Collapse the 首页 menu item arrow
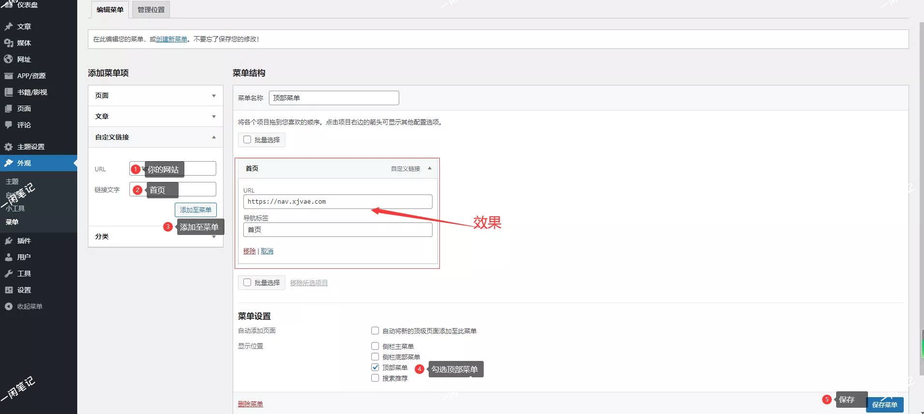 (x=429, y=168)
